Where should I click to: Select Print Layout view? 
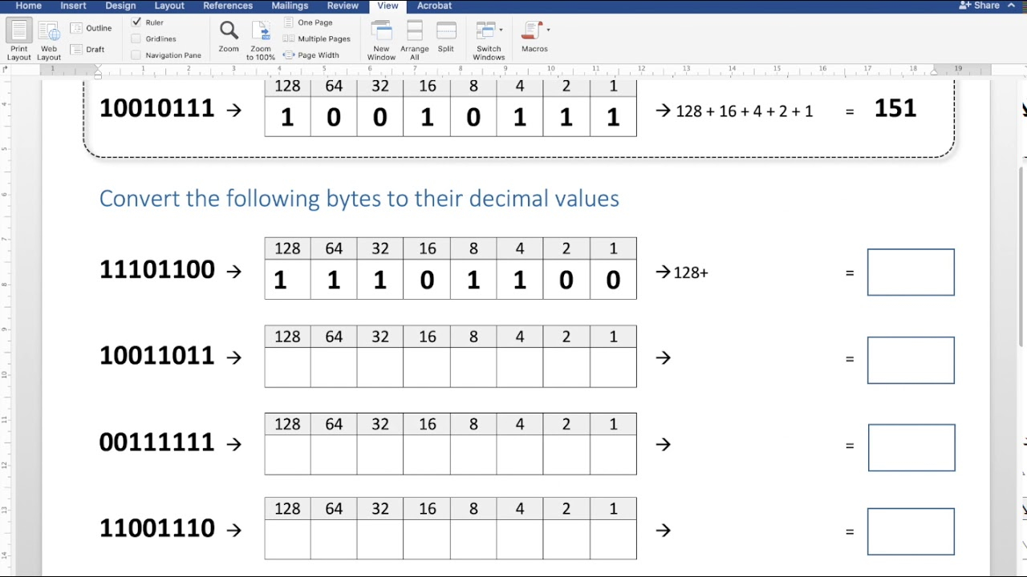[x=18, y=38]
